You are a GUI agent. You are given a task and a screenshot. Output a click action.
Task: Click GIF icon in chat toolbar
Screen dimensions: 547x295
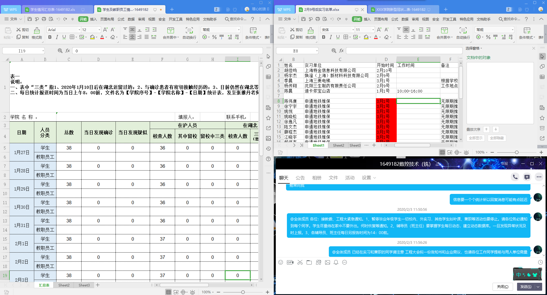pyautogui.click(x=290, y=262)
